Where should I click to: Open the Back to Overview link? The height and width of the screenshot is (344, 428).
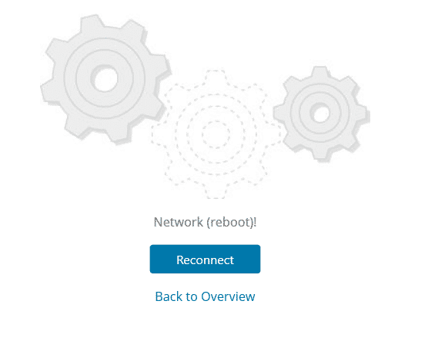[205, 296]
